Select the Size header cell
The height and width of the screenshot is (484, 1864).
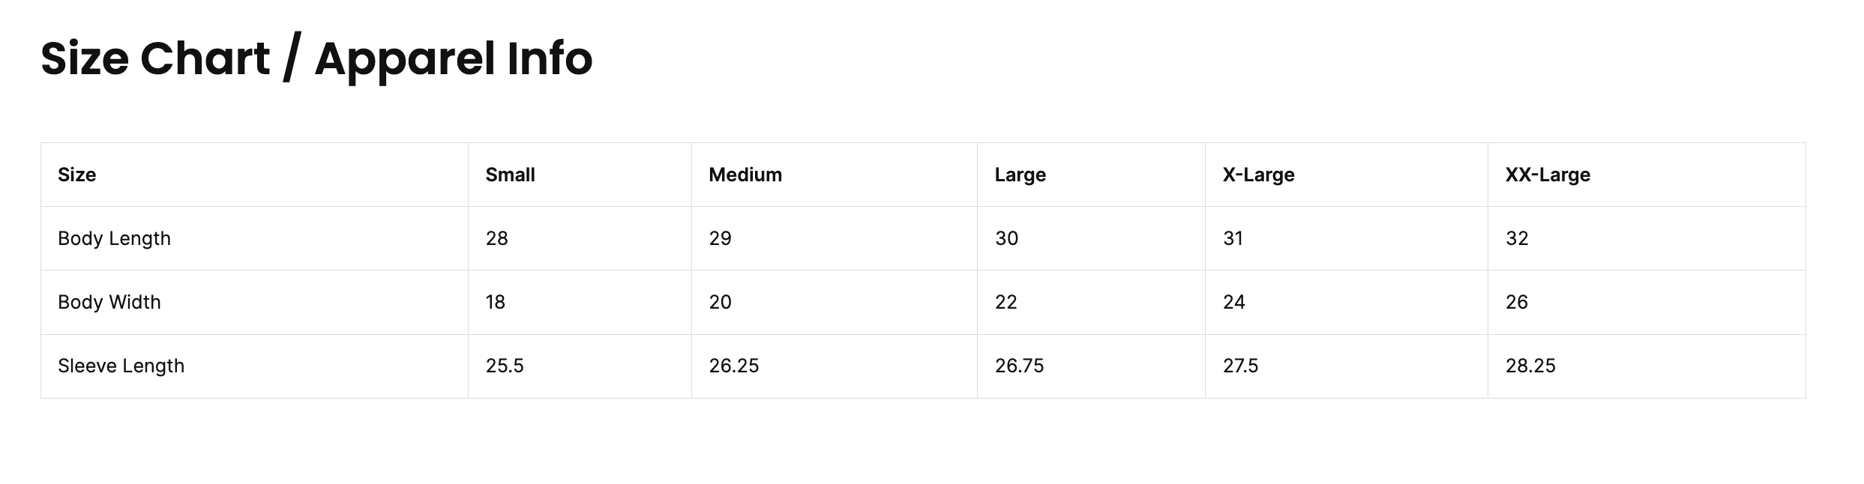click(254, 175)
